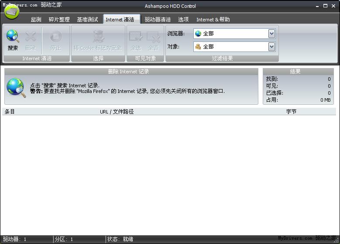Click the 全选 select all icon
Viewport: 340px width, 244px height.
tap(136, 37)
